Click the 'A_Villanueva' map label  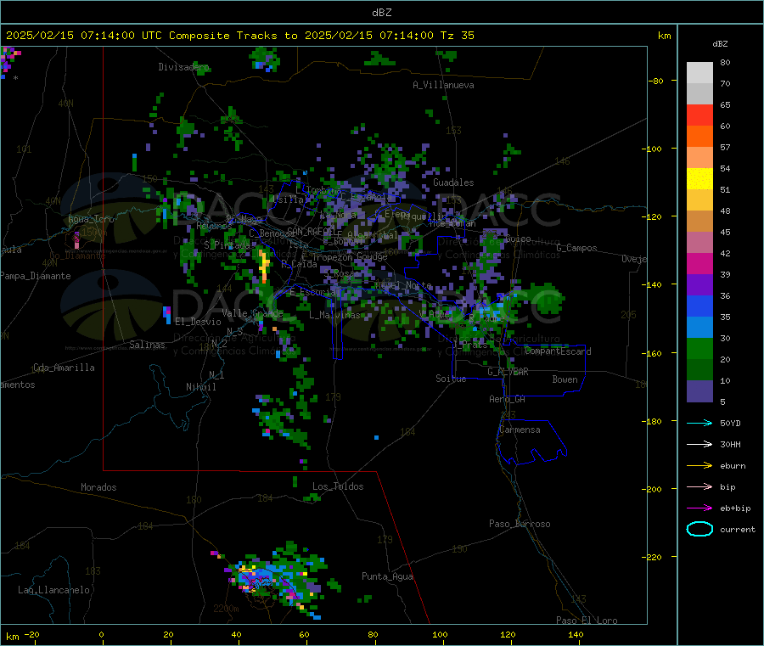tap(443, 85)
